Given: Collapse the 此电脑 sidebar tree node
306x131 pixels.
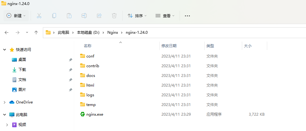Looking at the screenshot, I should (x=4, y=115).
